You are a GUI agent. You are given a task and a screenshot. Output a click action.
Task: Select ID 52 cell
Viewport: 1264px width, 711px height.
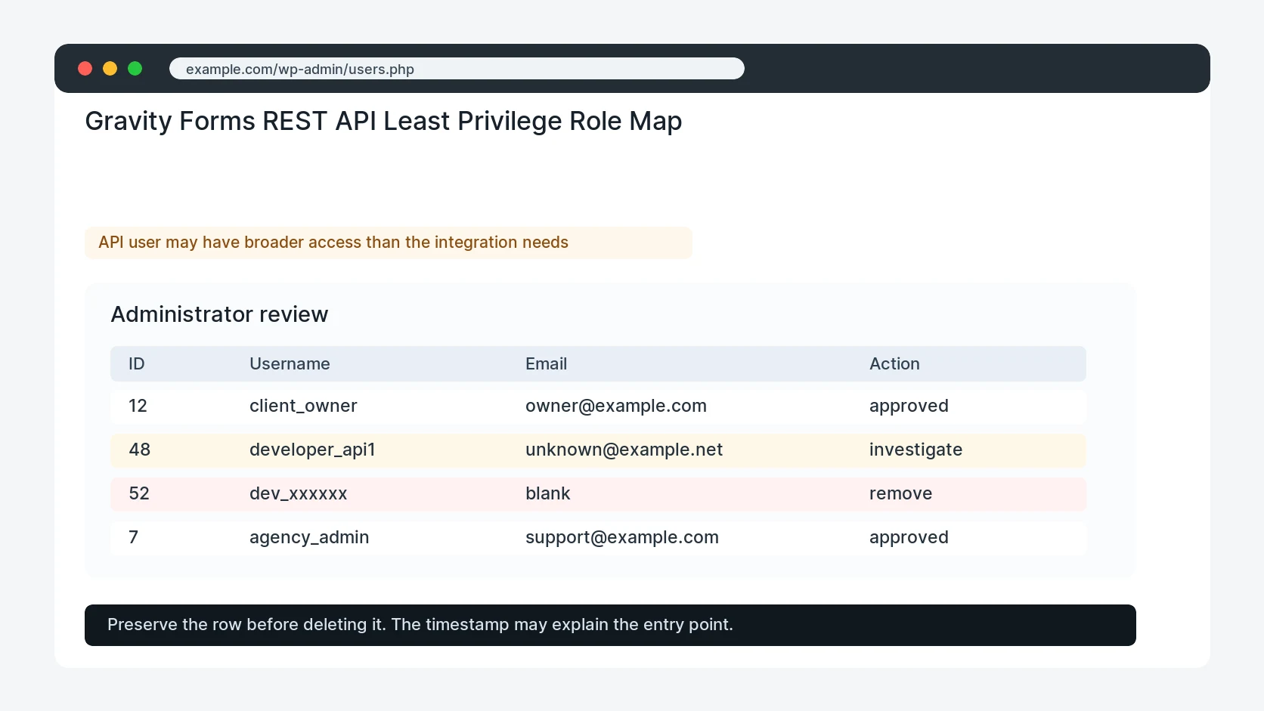click(139, 493)
